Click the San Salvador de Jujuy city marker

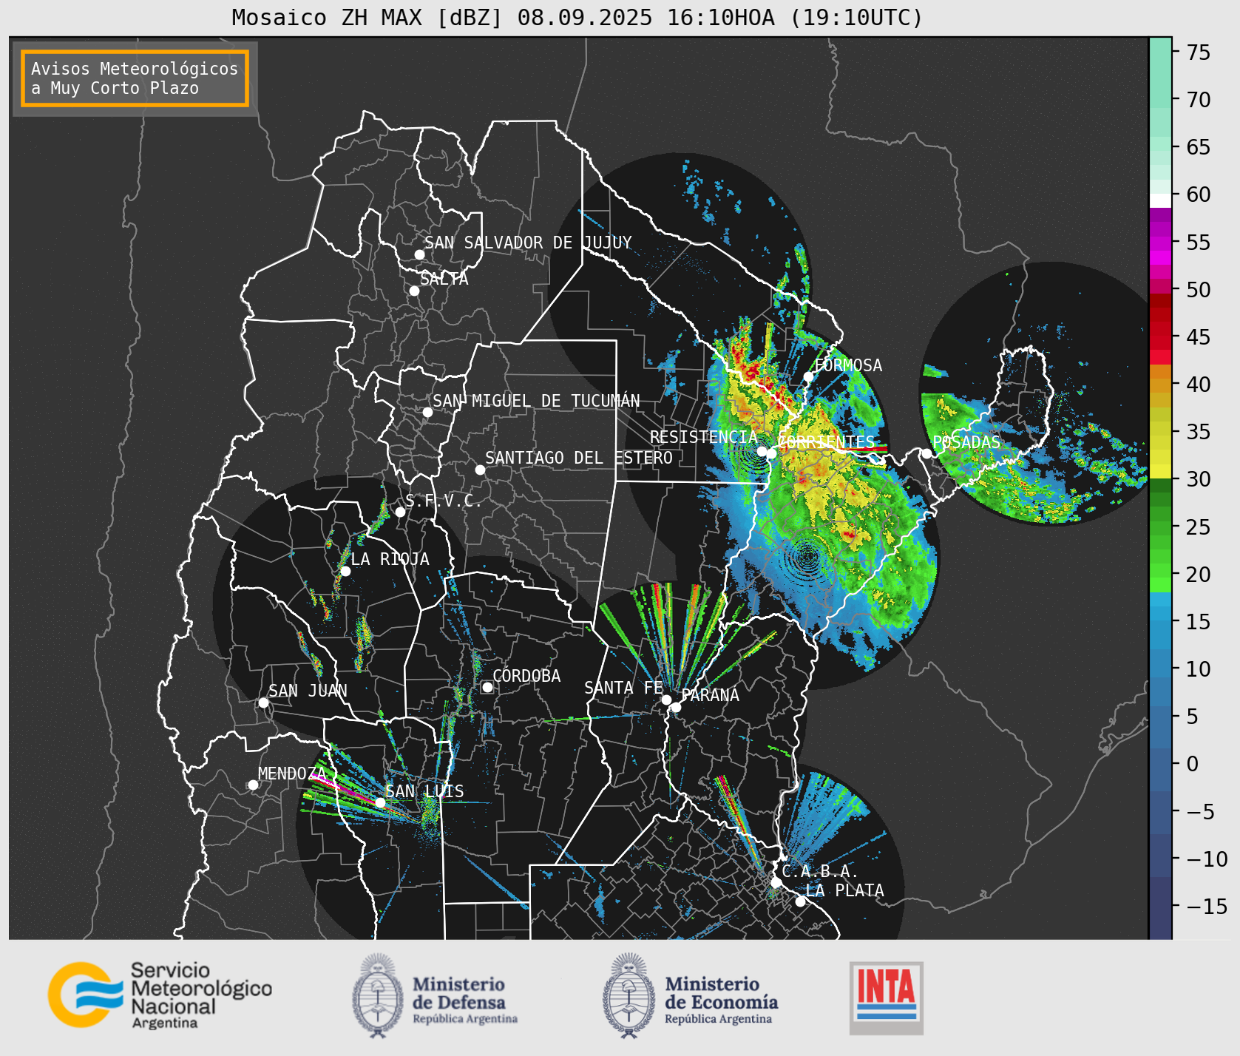(x=419, y=254)
